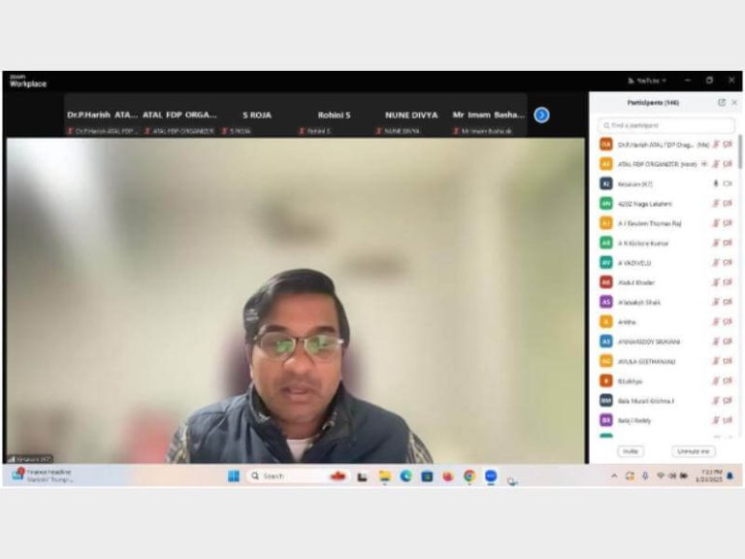Toggle video-off icon for Anitha
The height and width of the screenshot is (559, 745).
pos(728,321)
